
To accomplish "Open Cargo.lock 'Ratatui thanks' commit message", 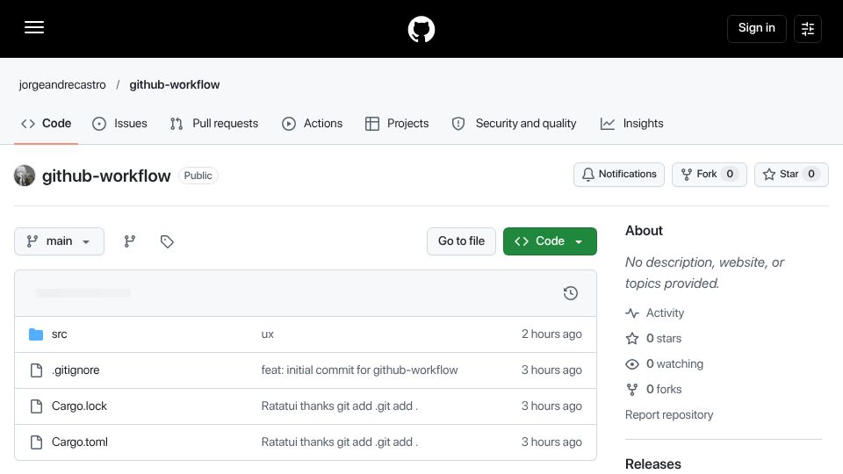I will pos(339,406).
